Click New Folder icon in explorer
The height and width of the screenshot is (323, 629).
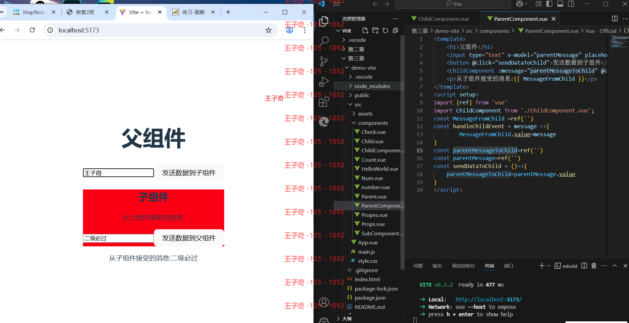point(375,30)
